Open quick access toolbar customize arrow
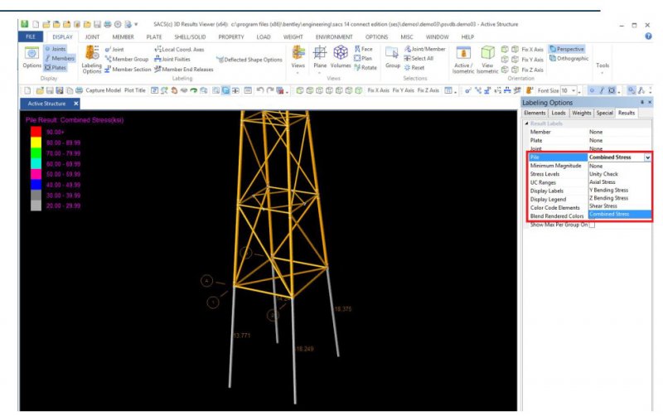Image resolution: width=663 pixels, height=416 pixels. [136, 25]
